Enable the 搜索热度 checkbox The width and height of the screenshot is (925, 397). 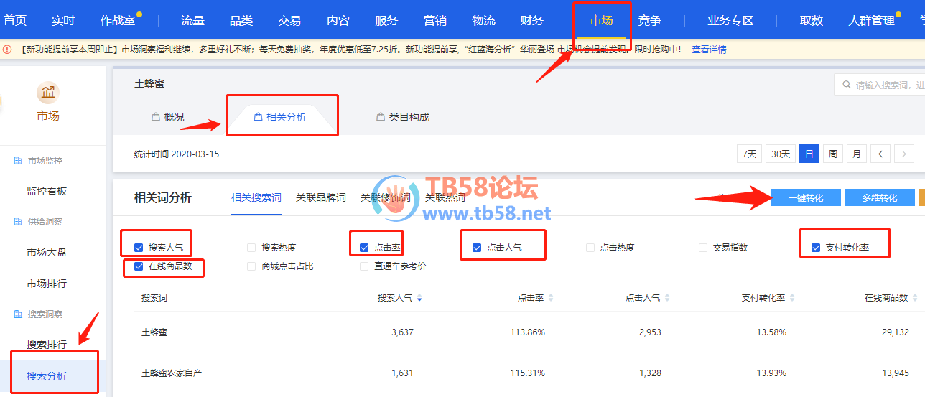coord(251,248)
